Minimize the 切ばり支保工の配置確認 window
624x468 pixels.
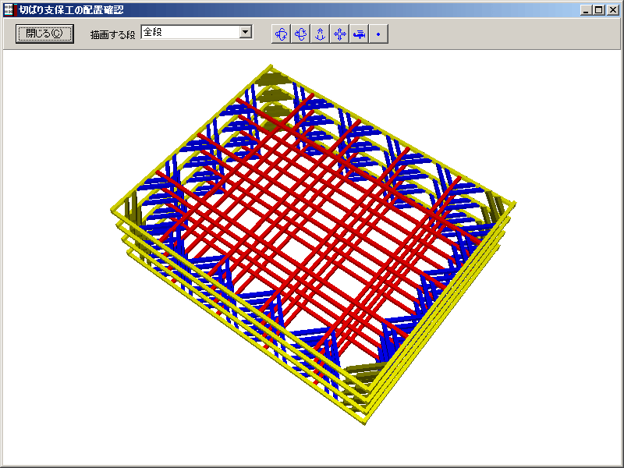click(x=586, y=10)
